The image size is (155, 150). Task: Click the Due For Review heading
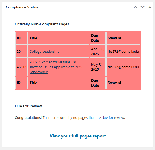[28, 106]
